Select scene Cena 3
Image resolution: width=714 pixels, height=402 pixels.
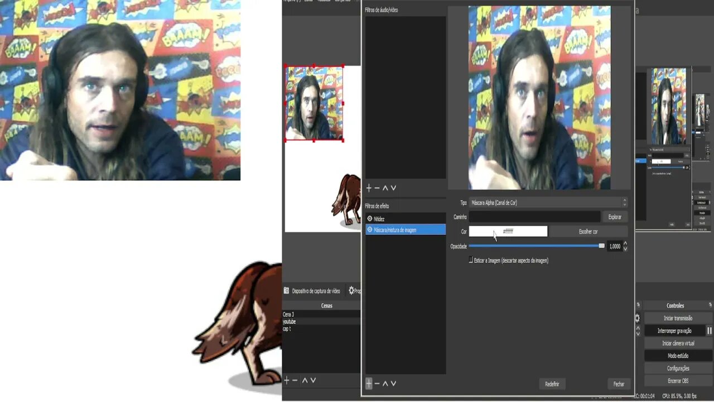coord(321,314)
